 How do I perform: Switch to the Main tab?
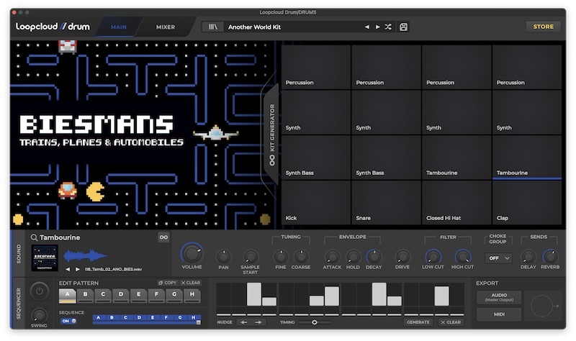(x=119, y=27)
